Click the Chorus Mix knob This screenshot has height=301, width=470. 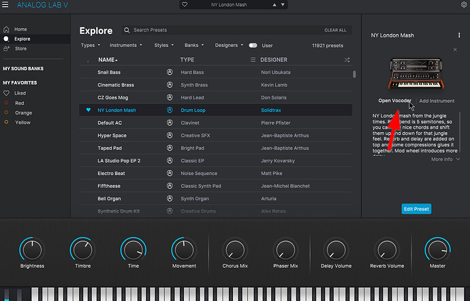click(x=235, y=250)
